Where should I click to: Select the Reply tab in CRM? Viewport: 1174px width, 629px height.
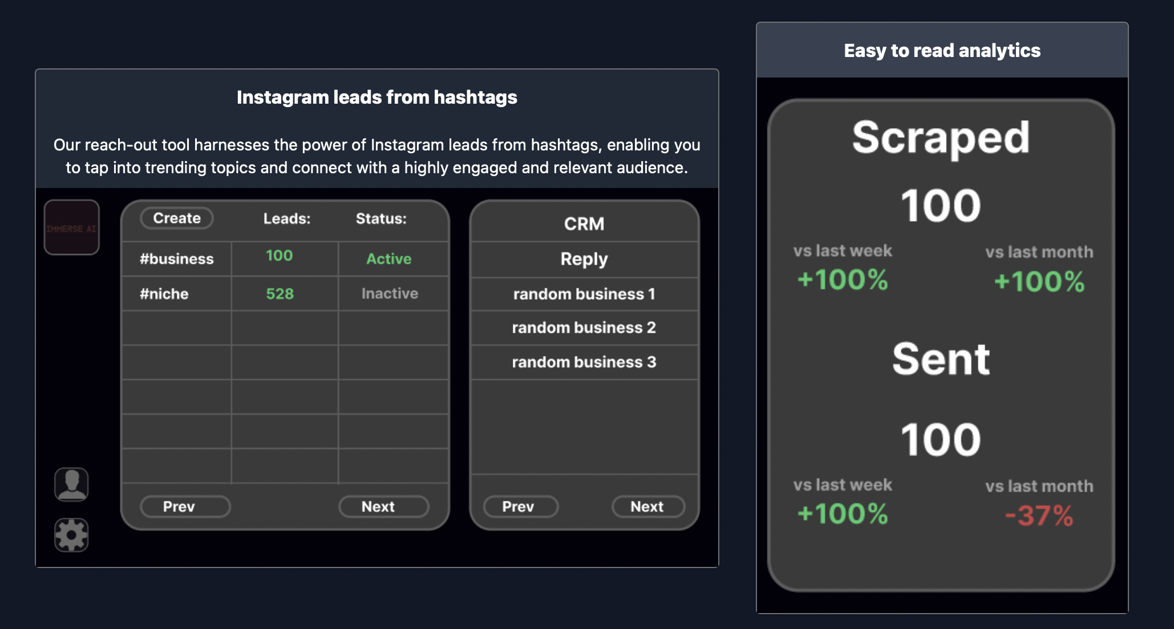[584, 259]
